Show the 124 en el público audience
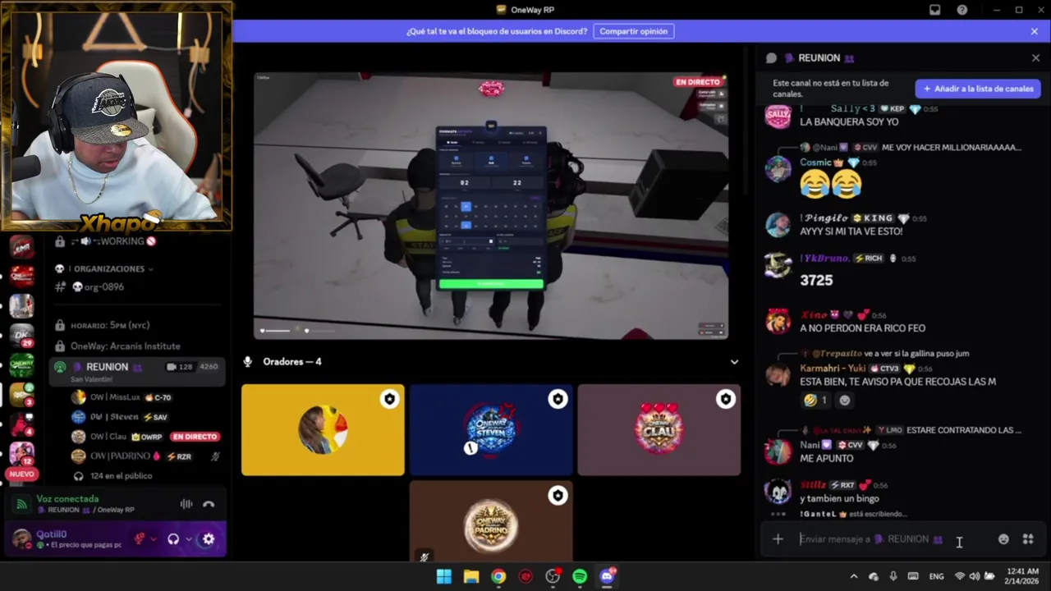Image resolution: width=1051 pixels, height=591 pixels. (x=112, y=475)
